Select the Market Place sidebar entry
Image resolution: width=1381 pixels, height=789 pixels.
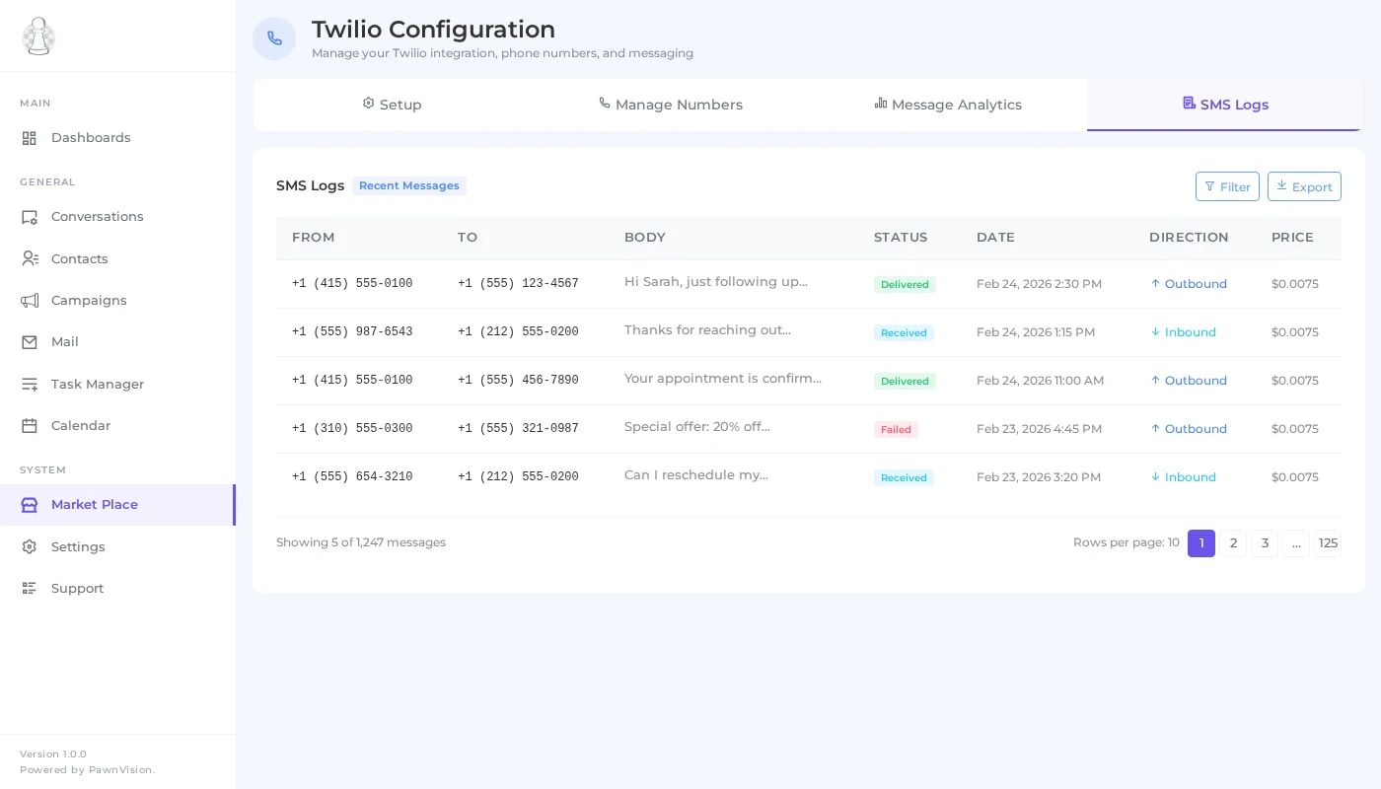(94, 504)
